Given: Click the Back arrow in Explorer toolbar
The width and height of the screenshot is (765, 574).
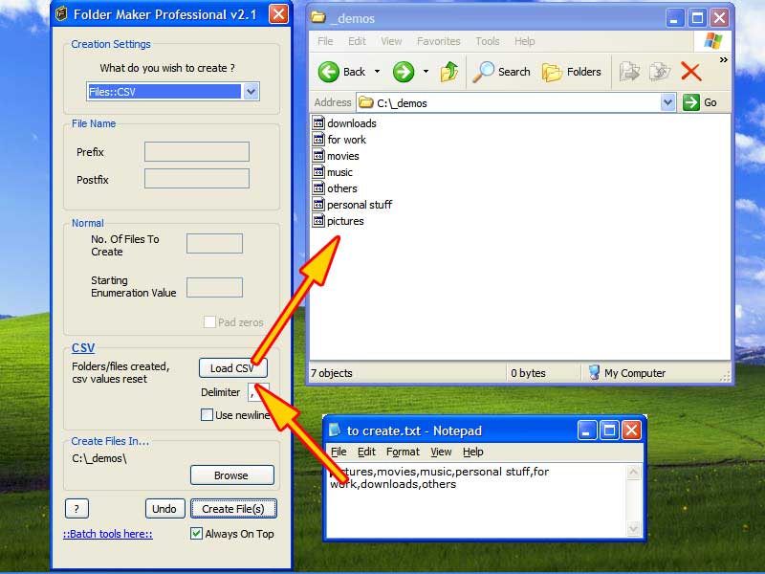Looking at the screenshot, I should click(330, 72).
